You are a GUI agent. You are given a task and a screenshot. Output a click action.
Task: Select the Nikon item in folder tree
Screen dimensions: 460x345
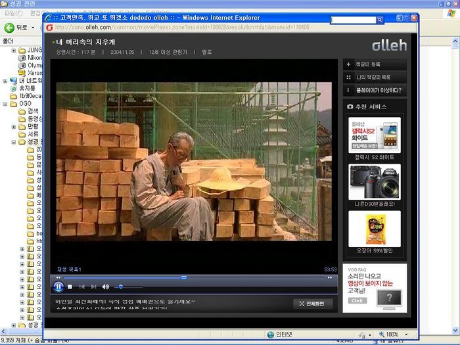[30, 58]
